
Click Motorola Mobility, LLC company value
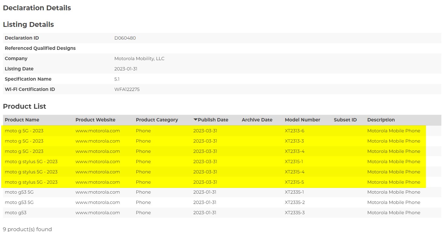(x=139, y=59)
